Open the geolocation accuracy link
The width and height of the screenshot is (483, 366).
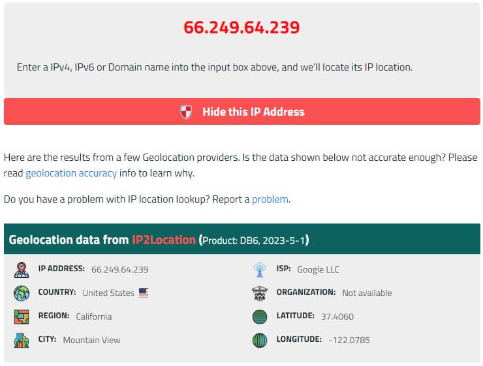click(71, 173)
